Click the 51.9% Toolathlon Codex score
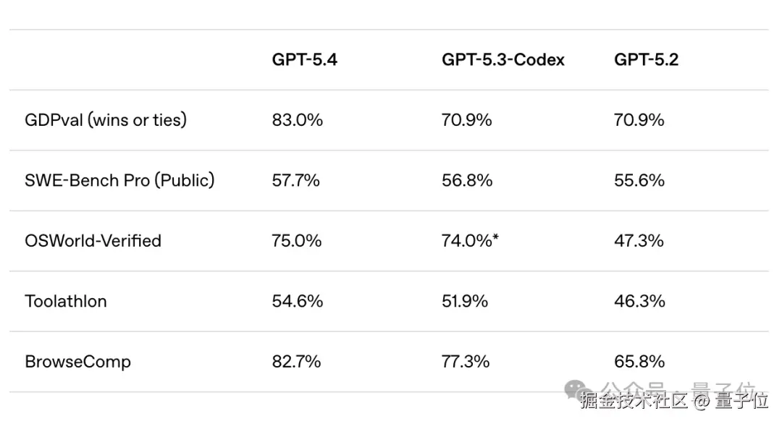 465,302
